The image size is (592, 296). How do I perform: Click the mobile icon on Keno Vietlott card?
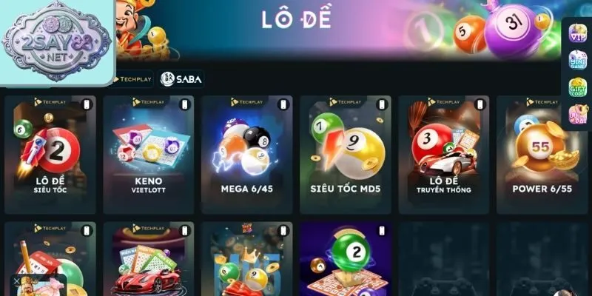click(184, 104)
